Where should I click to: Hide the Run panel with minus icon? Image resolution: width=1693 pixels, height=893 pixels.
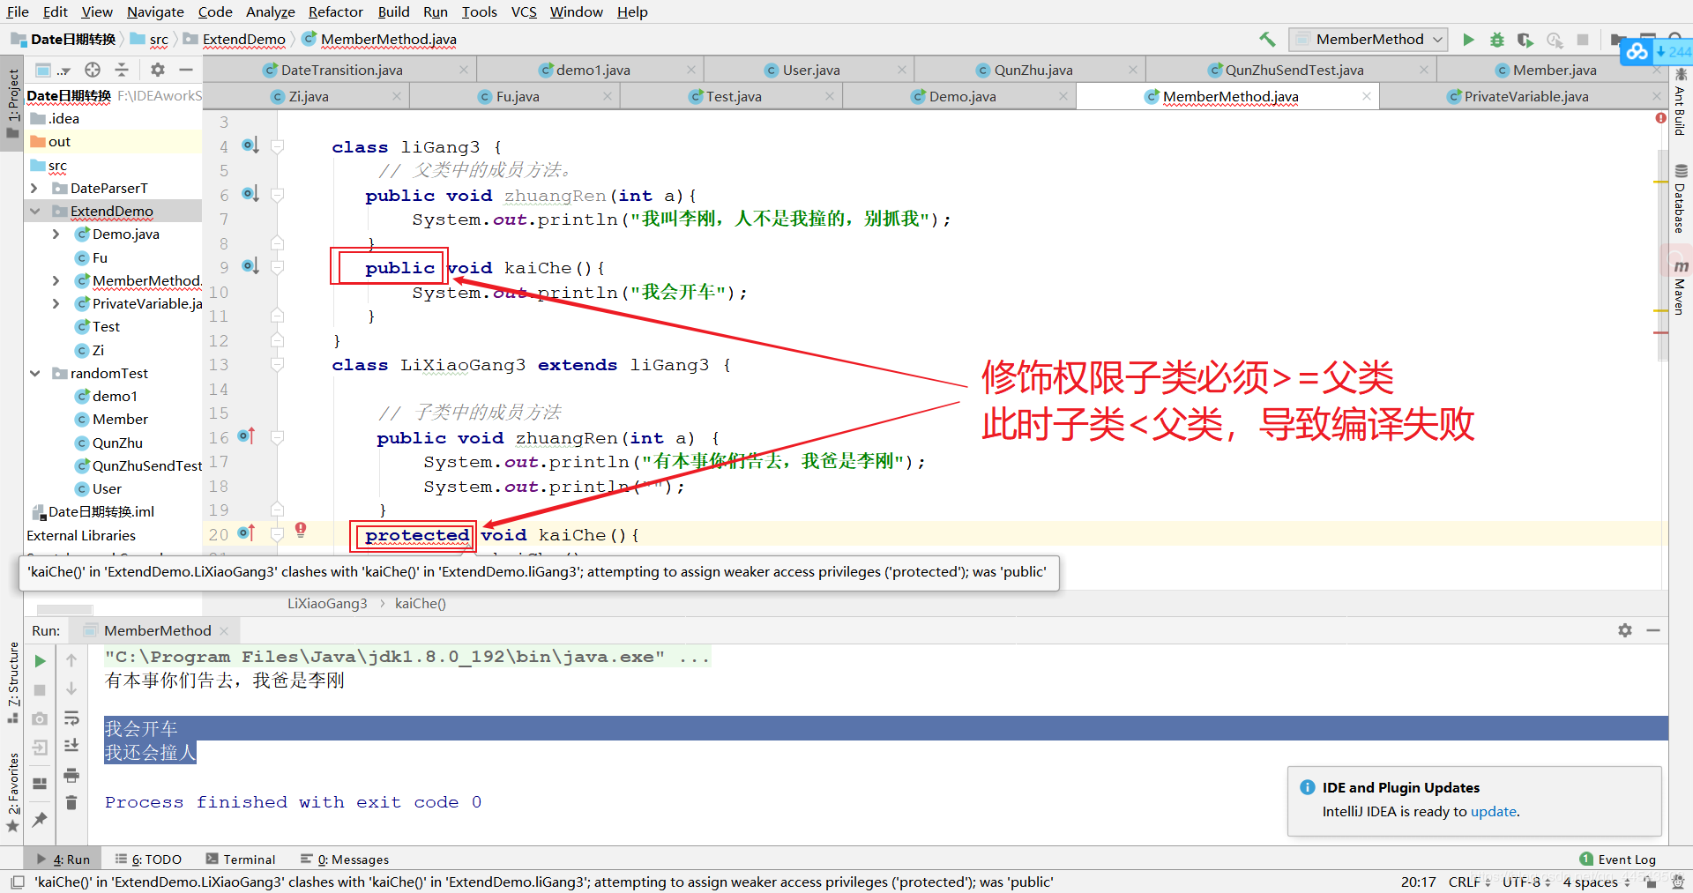point(1653,630)
